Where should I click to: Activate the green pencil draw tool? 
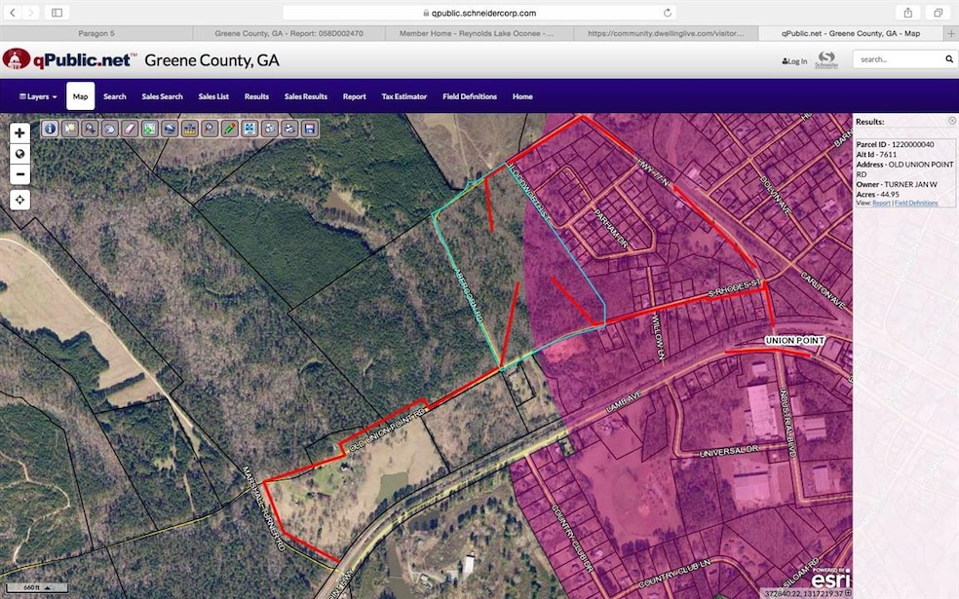229,129
